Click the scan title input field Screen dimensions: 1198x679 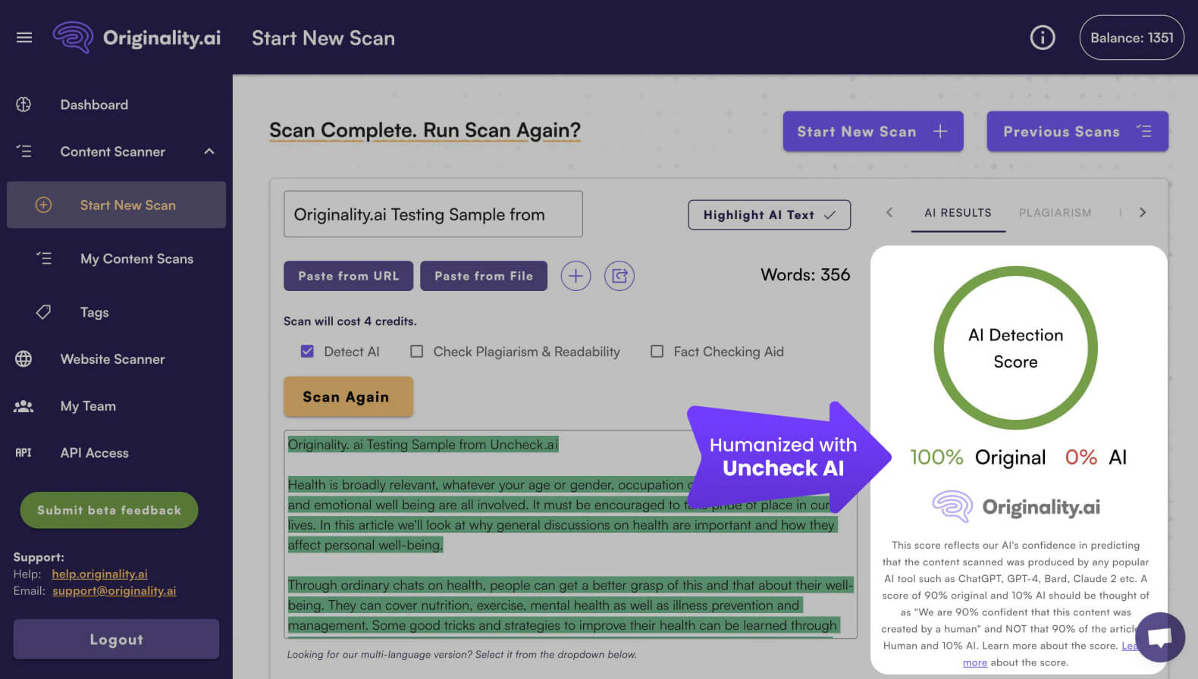(433, 214)
